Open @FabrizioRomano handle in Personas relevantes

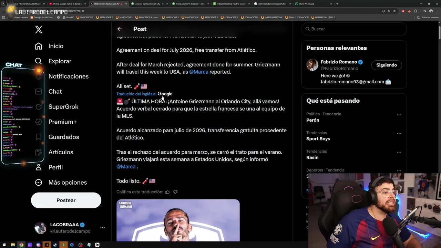tap(339, 69)
